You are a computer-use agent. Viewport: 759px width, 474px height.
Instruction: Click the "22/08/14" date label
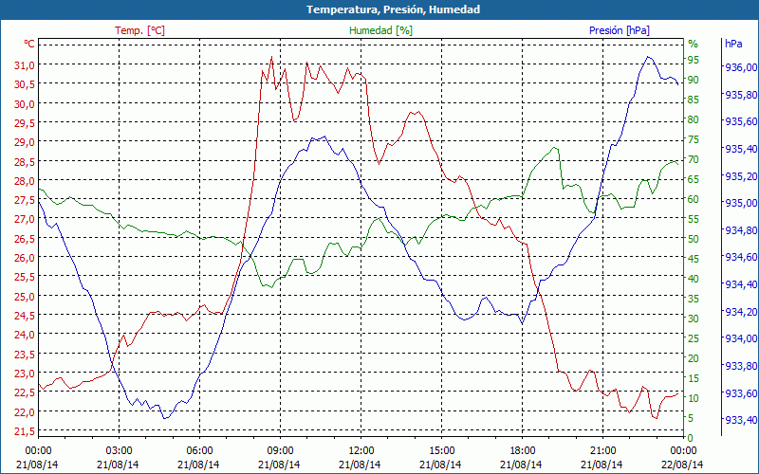[682, 465]
